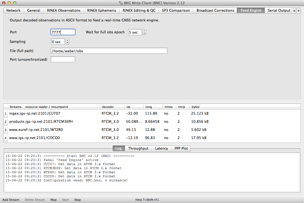304x203 pixels.
Task: Click the Port input field
Action: point(63,32)
